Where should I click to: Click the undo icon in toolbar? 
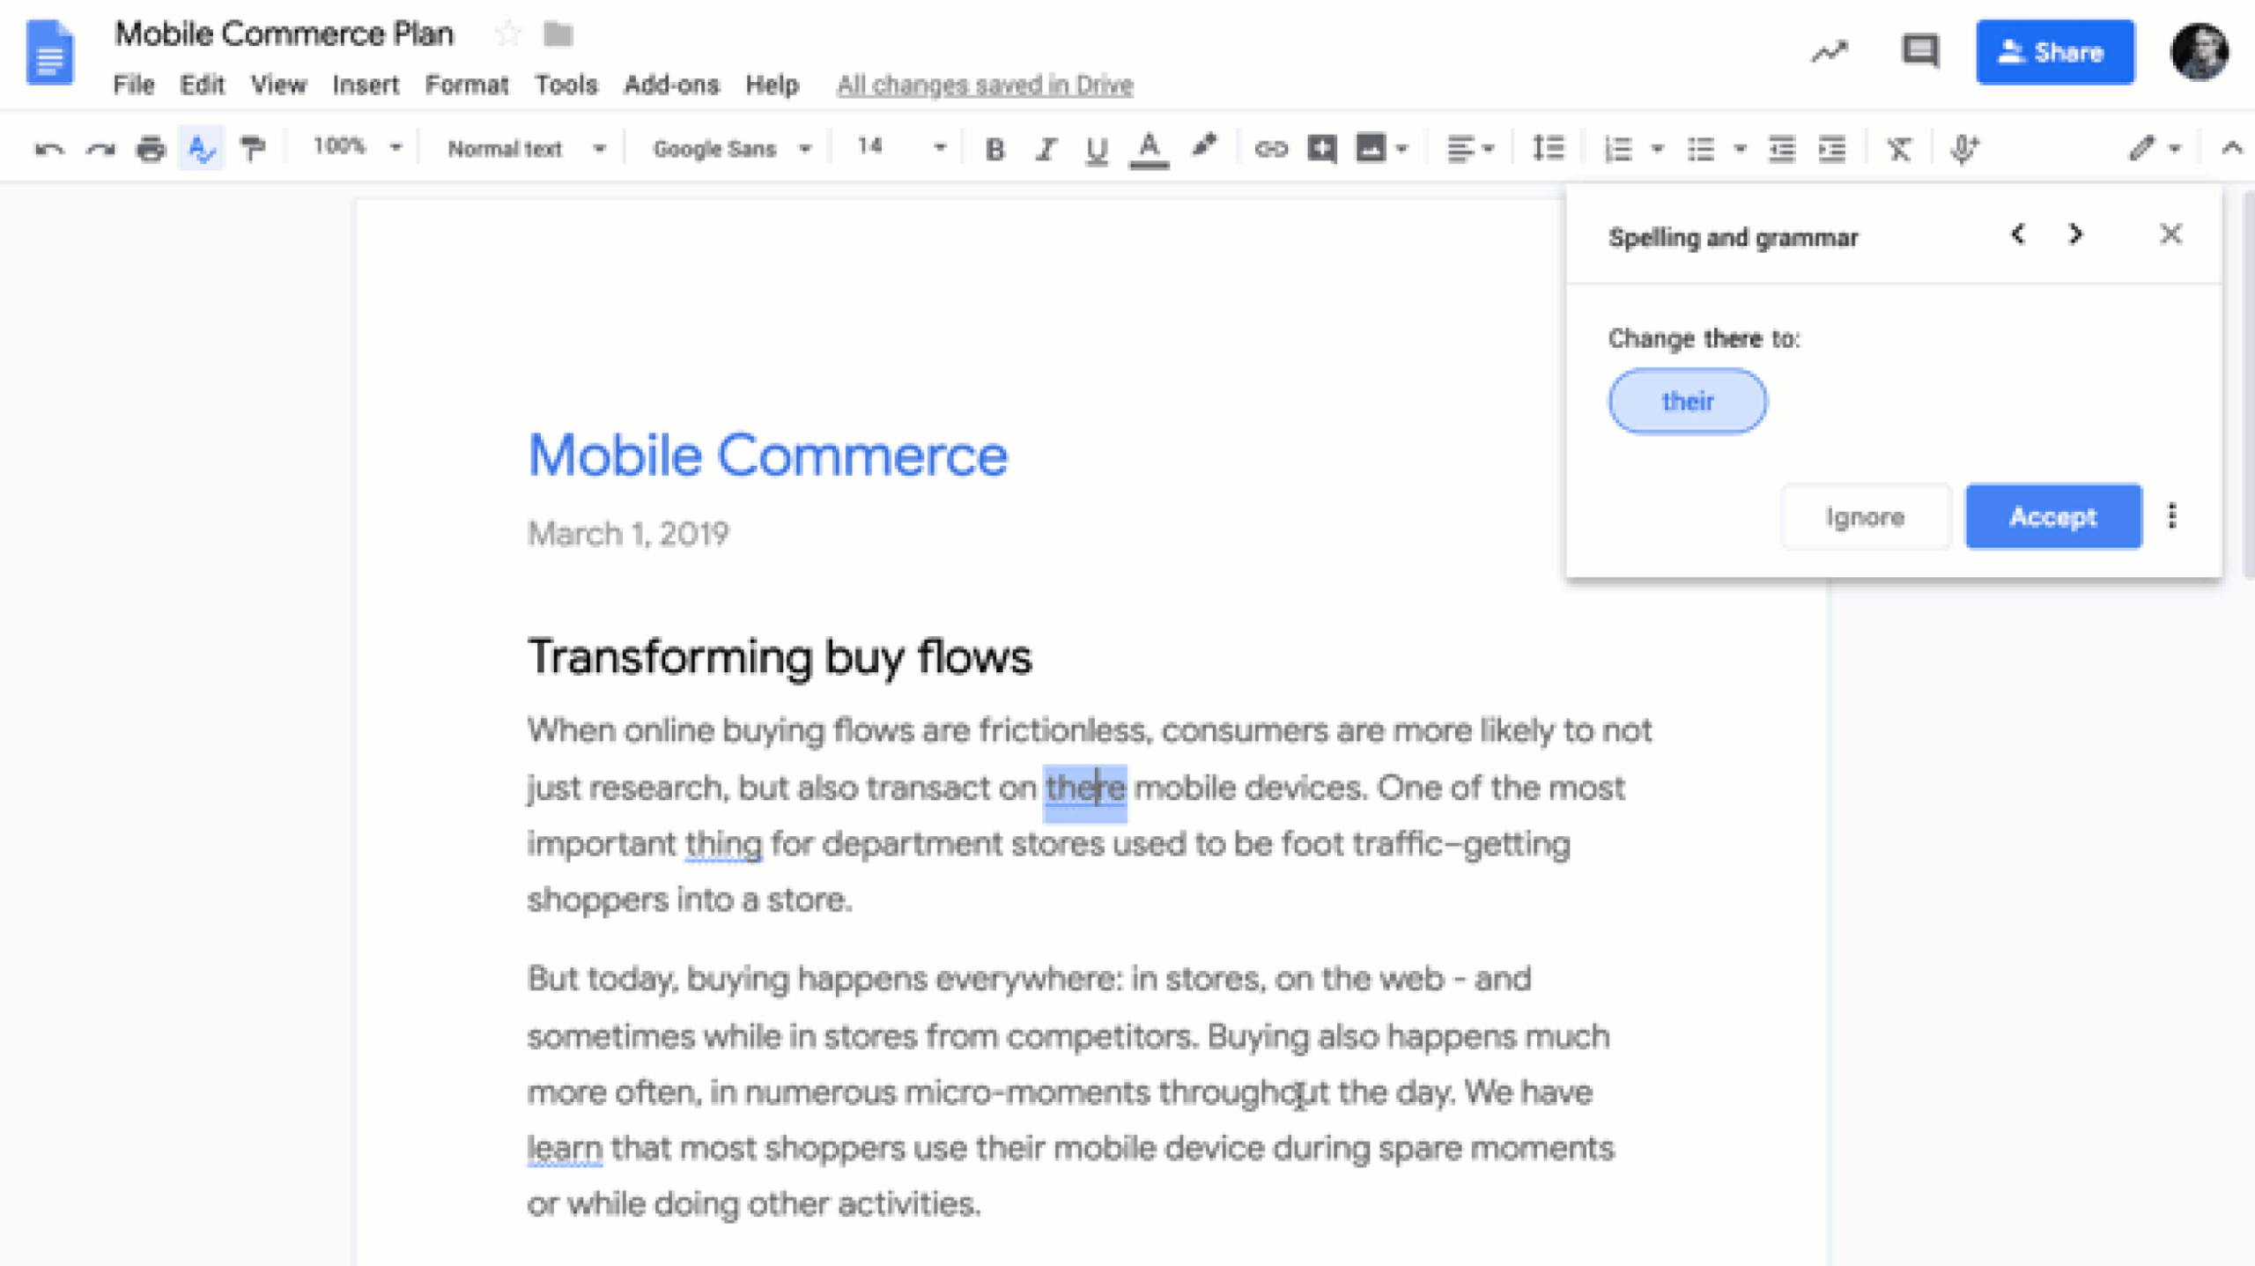pyautogui.click(x=49, y=149)
